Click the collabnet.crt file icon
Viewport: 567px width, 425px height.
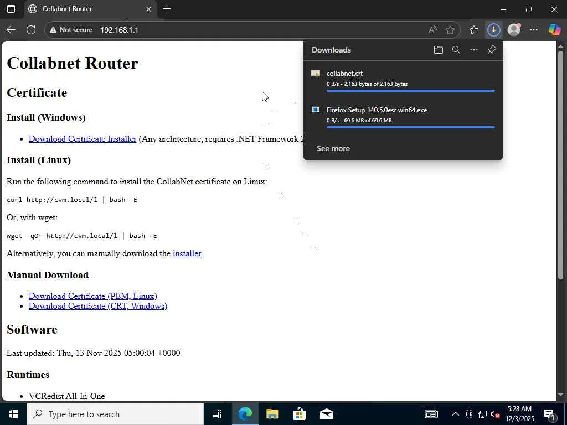316,74
